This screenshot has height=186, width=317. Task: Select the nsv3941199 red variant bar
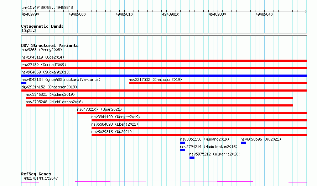coord(199,120)
